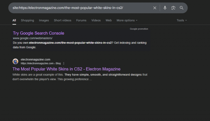The image size is (210, 121).
Task: Open the Tools dropdown
Action: click(x=182, y=20)
